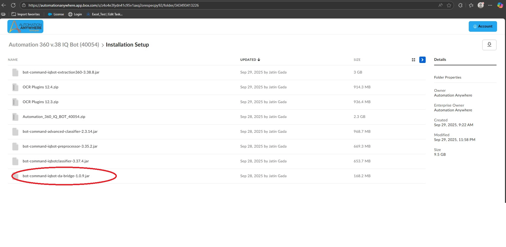Open bot-command-advanced-classifier-2.3.14.jar
The height and width of the screenshot is (247, 506).
tap(60, 131)
